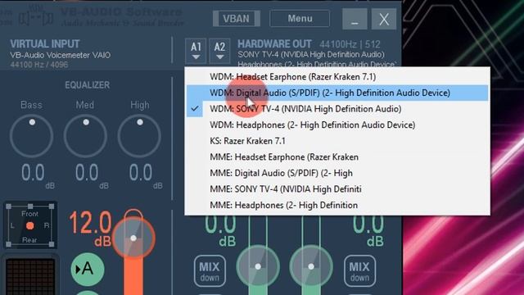This screenshot has height=295, width=524.
Task: Toggle left MIX down button
Action: point(210,271)
